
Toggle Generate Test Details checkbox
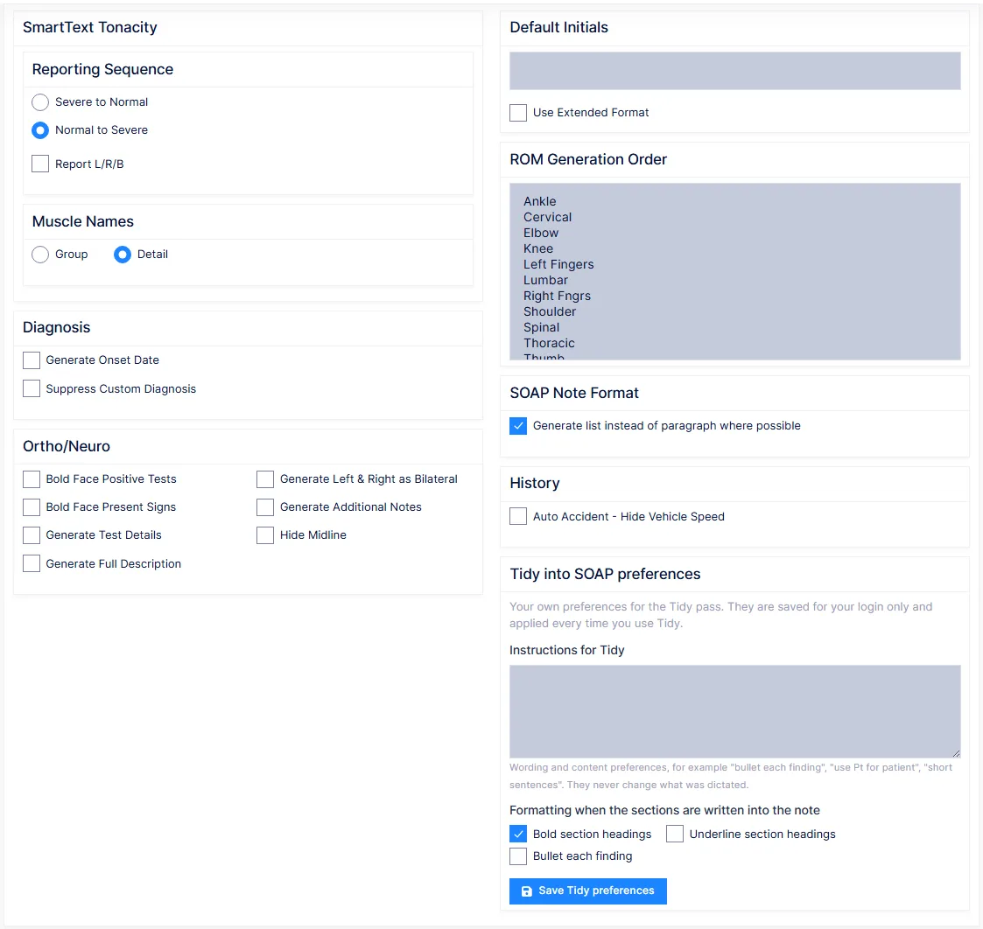(32, 535)
